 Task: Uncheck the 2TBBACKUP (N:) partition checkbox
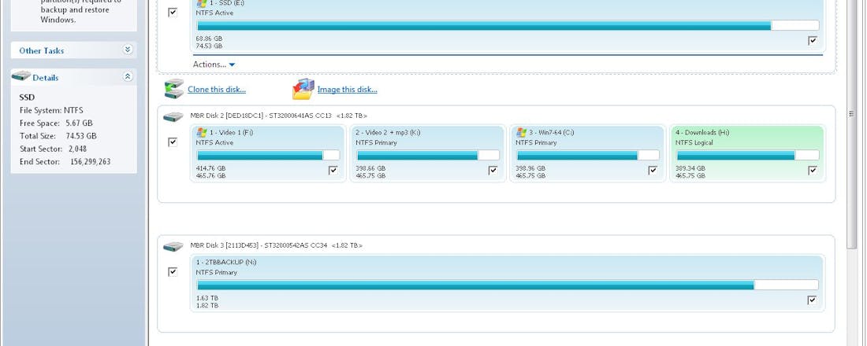813,300
